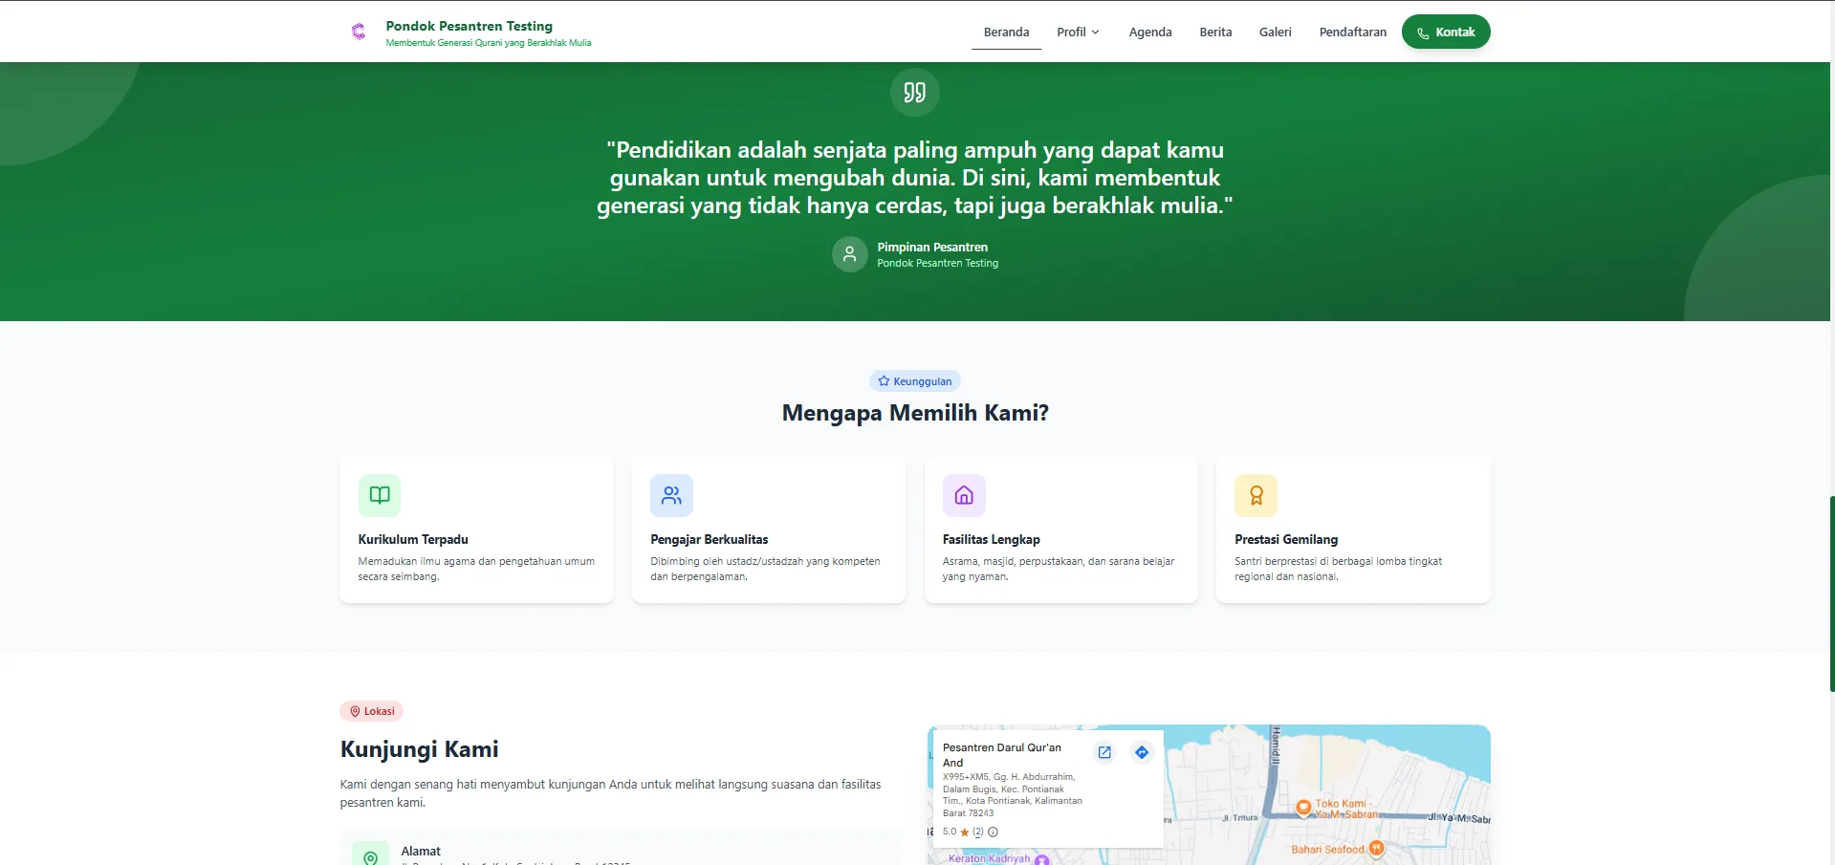Click the map directions icon

click(1142, 752)
